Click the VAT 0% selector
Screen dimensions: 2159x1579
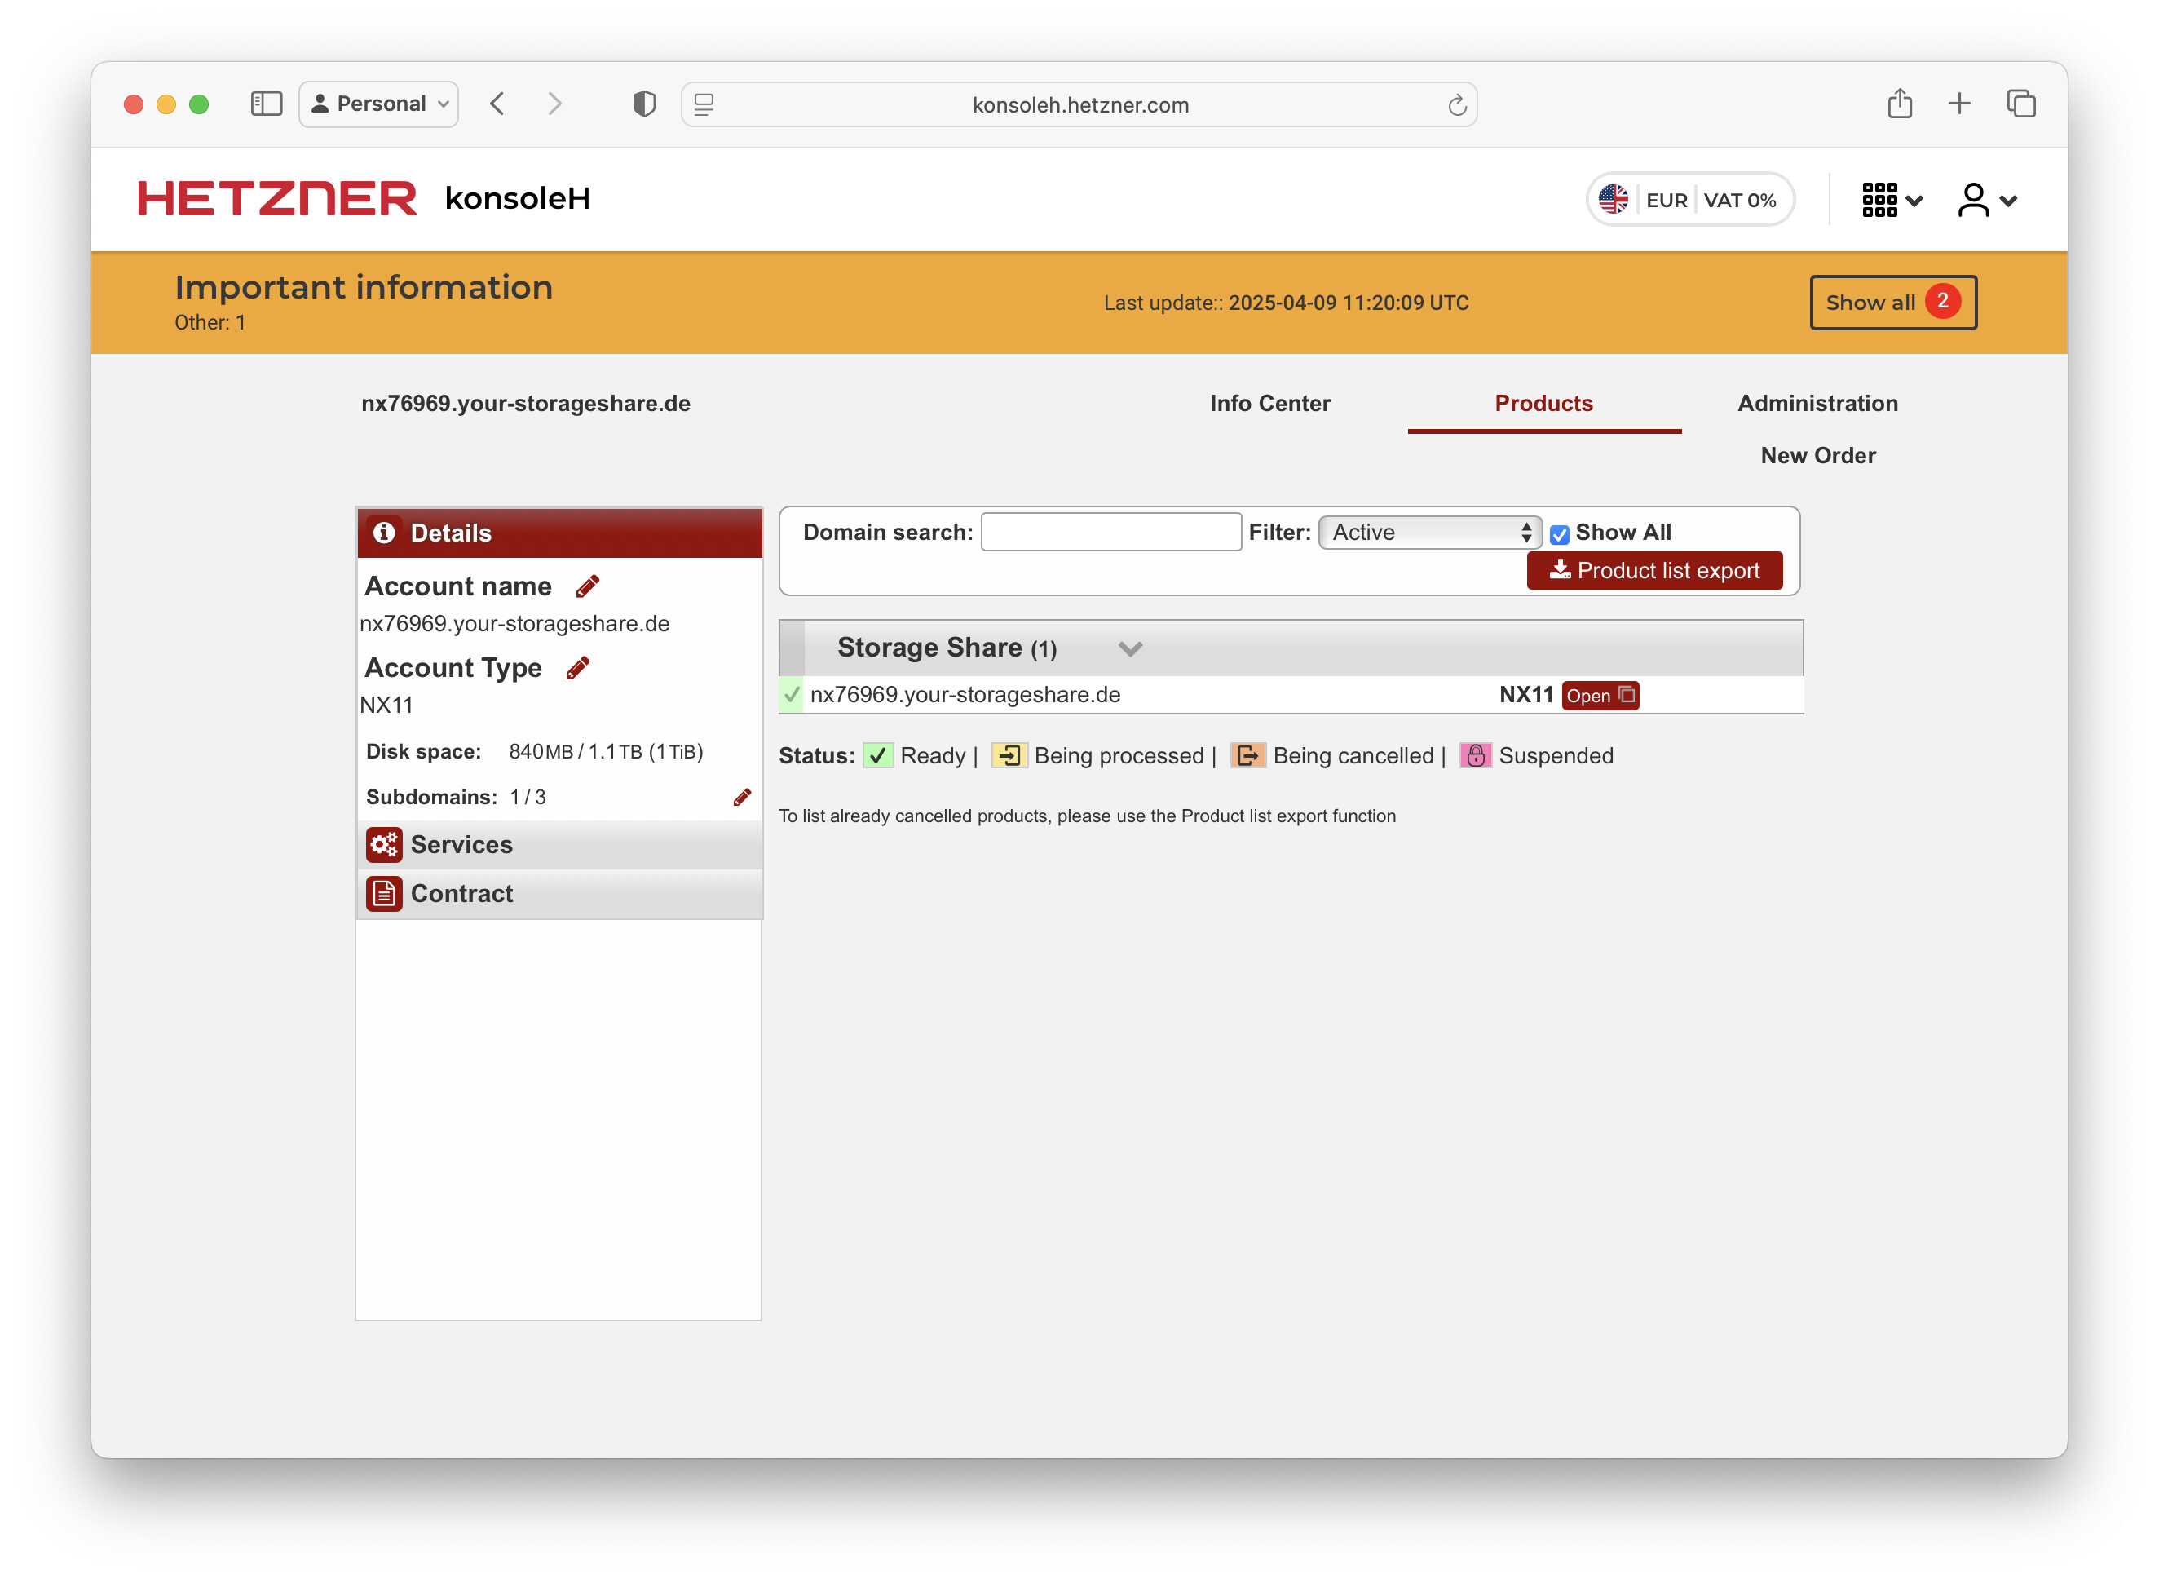pyautogui.click(x=1740, y=200)
